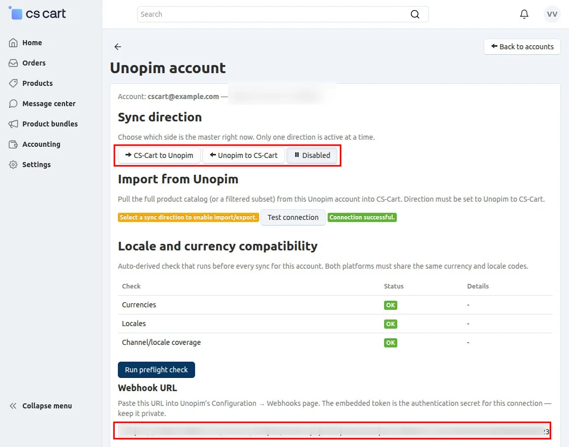Select Unopim to CS-Cart direction
569x447 pixels.
pyautogui.click(x=243, y=155)
